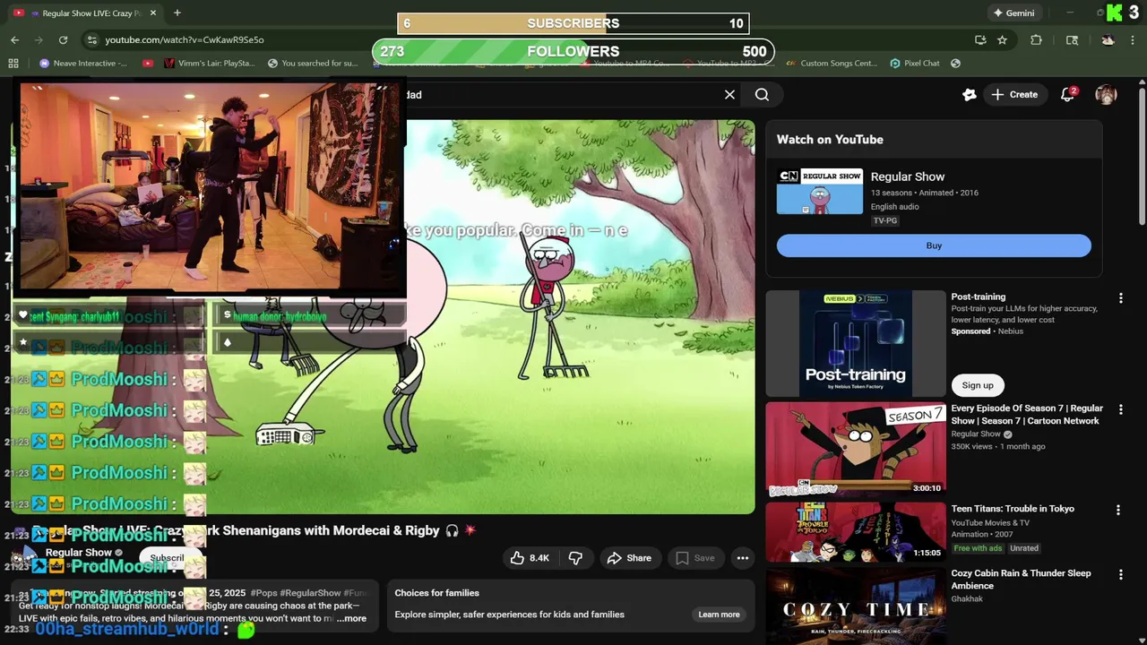The height and width of the screenshot is (645, 1147).
Task: Click the forward navigation arrow
Action: [39, 39]
